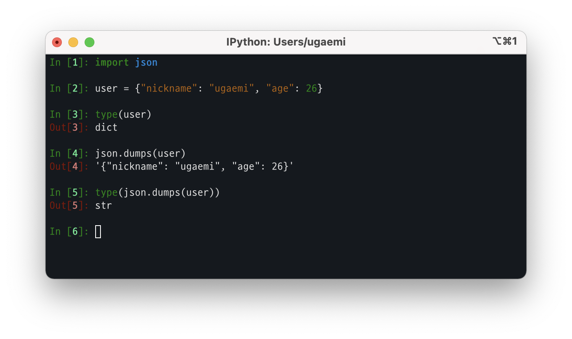
Task: Click the 'json.dumps(user)' input line
Action: 140,154
